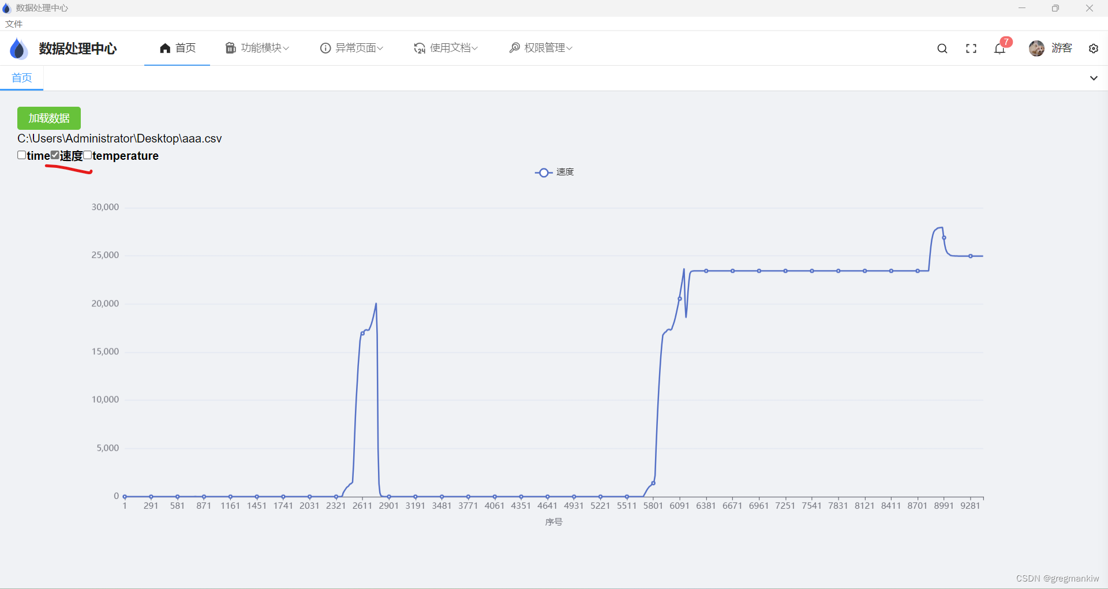This screenshot has width=1108, height=589.
Task: Click the 30,000 y-axis label
Action: pos(105,207)
